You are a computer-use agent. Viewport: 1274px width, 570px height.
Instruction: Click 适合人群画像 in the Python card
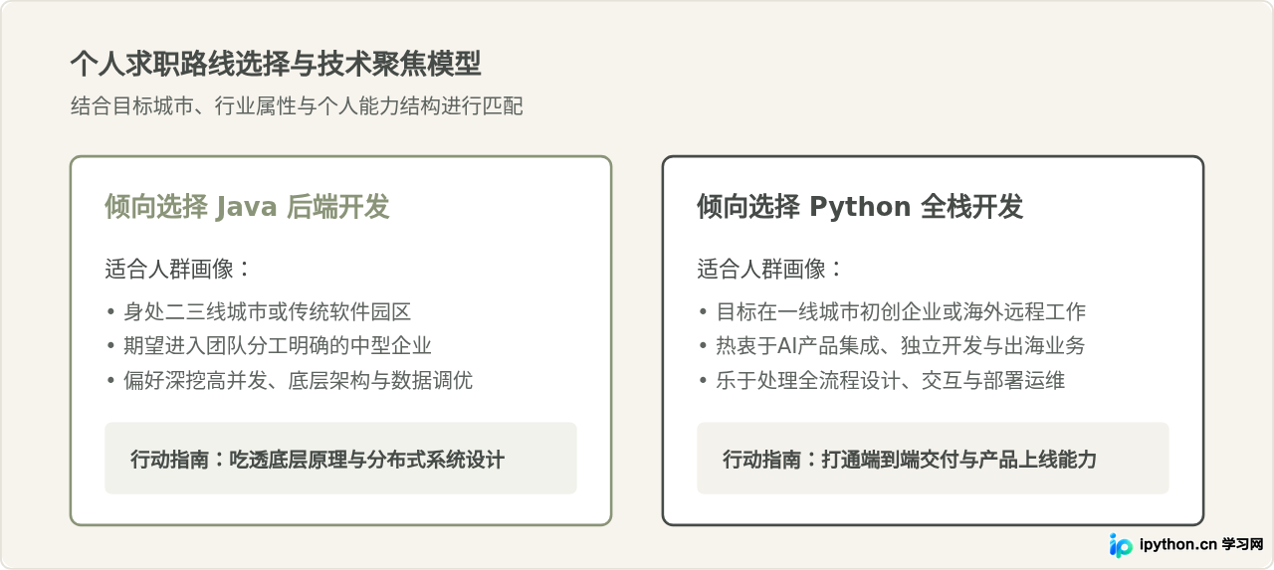(x=770, y=269)
